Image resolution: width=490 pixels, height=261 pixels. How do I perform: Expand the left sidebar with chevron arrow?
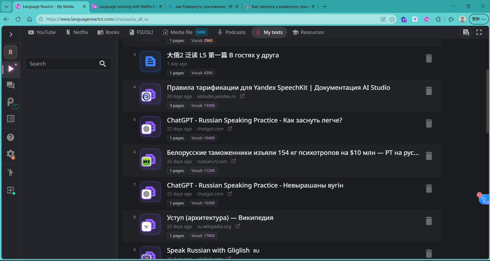pyautogui.click(x=11, y=34)
